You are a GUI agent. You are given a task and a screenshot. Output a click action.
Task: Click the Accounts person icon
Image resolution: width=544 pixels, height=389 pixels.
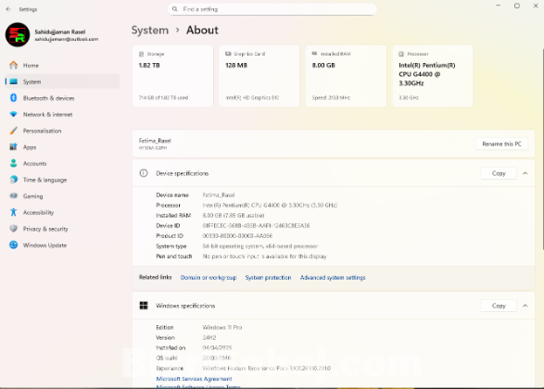(x=14, y=163)
